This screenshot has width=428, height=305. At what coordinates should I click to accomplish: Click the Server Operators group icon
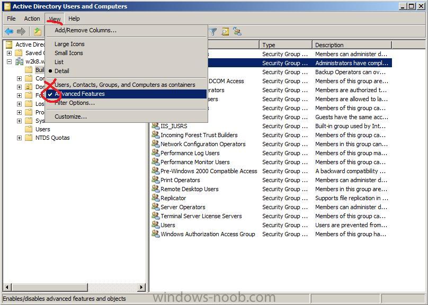156,207
